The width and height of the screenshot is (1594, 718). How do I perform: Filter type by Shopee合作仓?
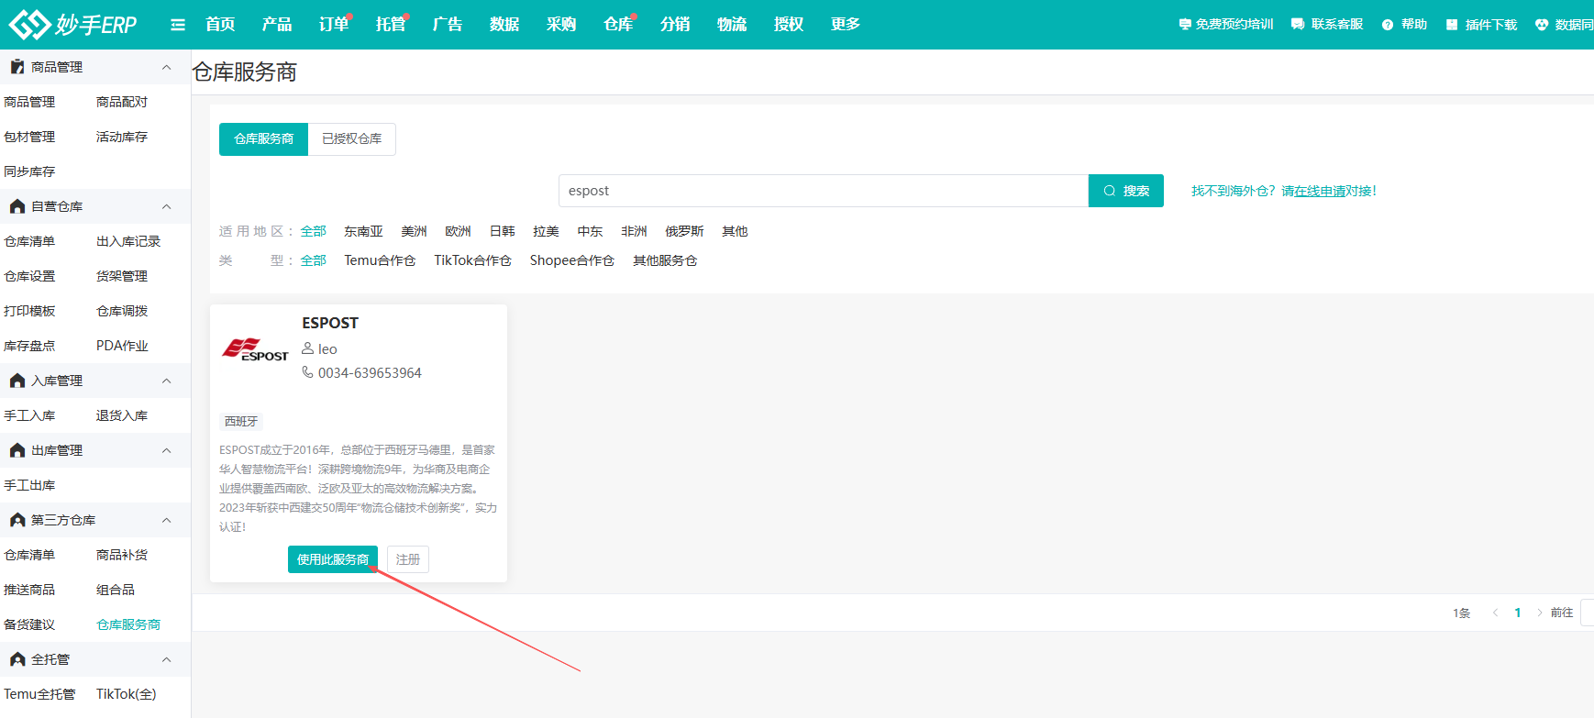(x=572, y=260)
